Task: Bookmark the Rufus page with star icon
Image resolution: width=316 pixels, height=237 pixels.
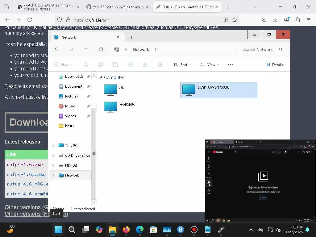Action: pyautogui.click(x=234, y=20)
